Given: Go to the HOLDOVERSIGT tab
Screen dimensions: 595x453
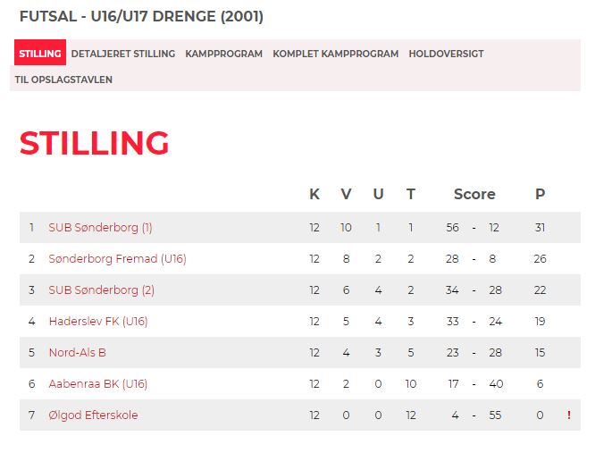Looking at the screenshot, I should pos(447,54).
